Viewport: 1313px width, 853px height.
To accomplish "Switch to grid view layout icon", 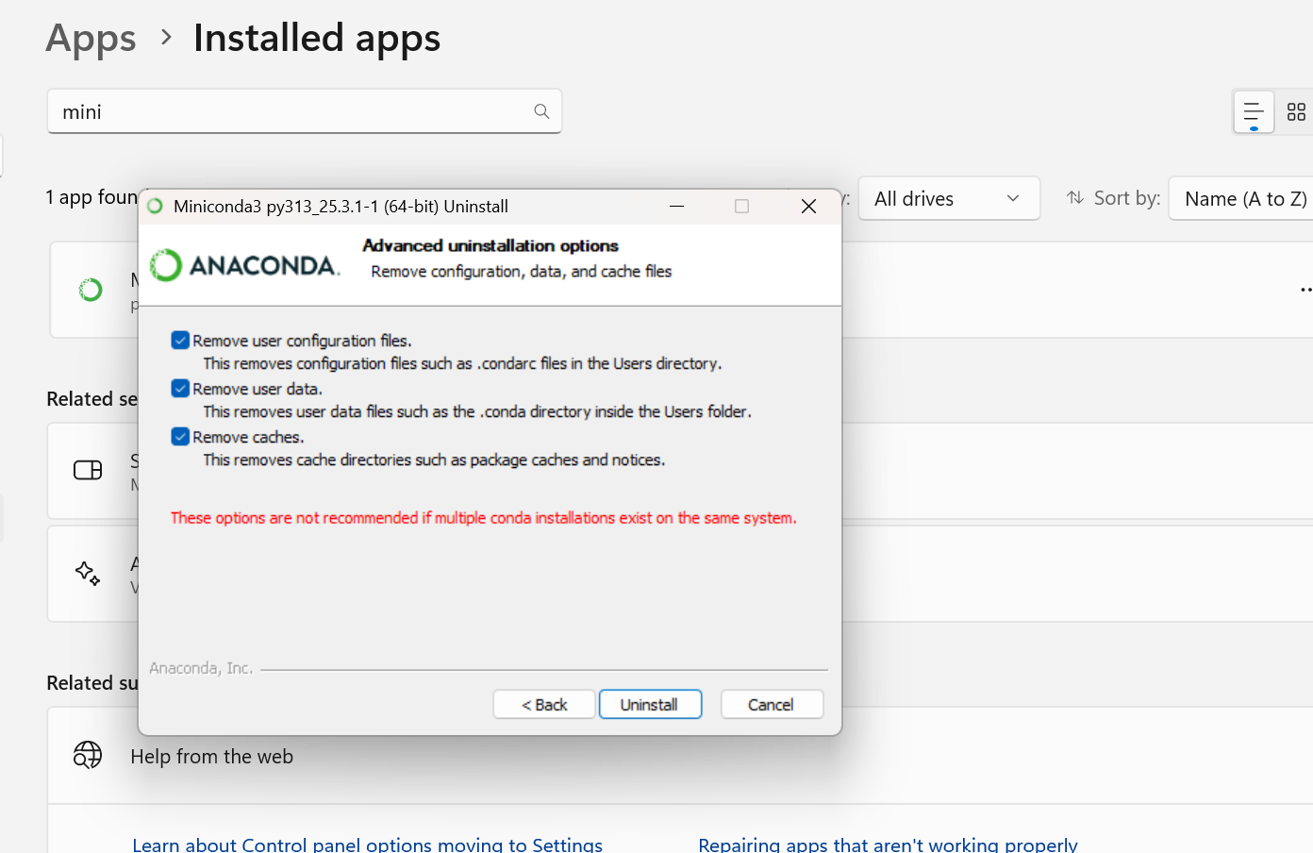I will tap(1296, 112).
